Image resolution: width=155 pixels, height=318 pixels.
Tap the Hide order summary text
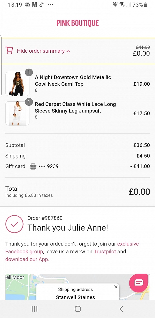(41, 51)
